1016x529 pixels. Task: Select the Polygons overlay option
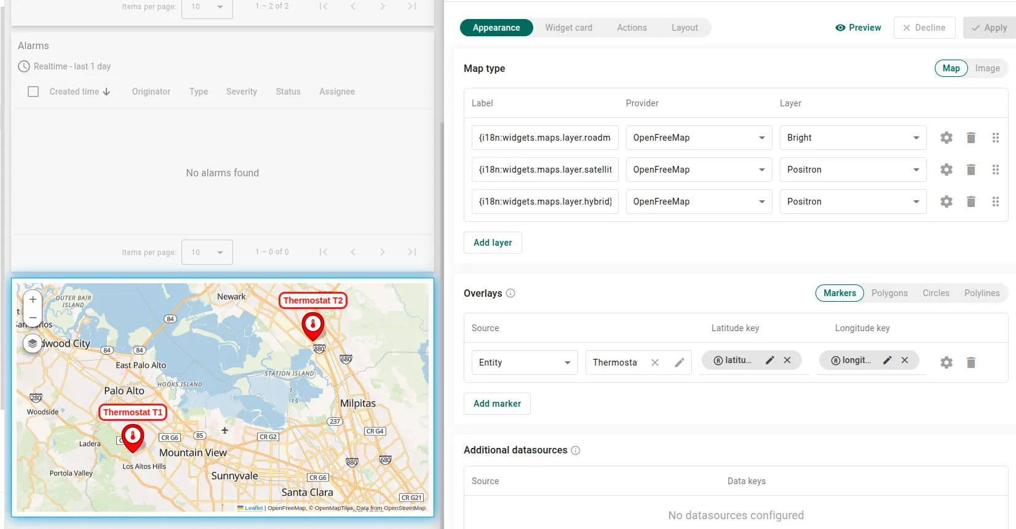889,293
